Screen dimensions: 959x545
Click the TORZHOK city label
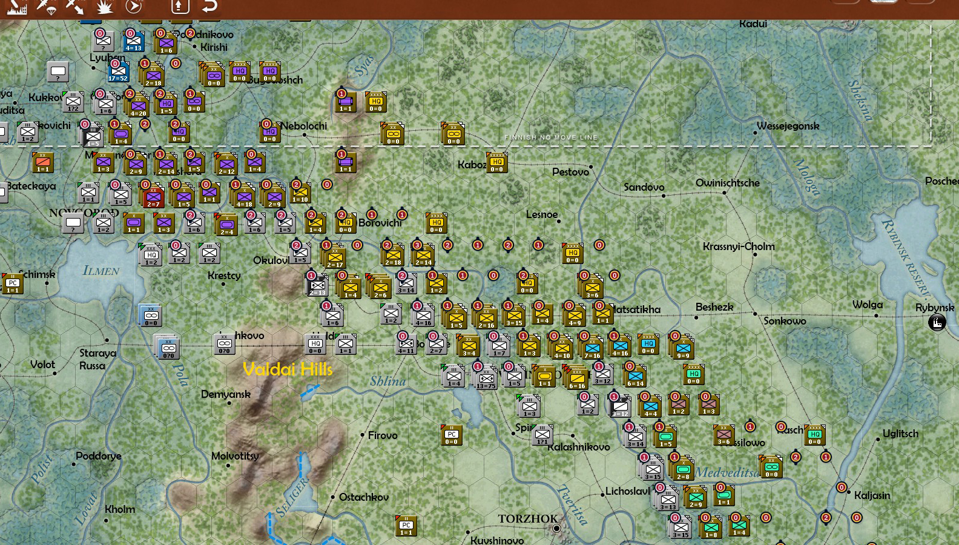tap(528, 519)
